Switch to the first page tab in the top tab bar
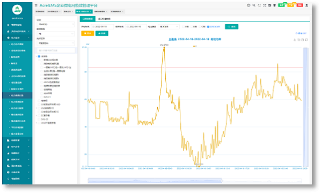This screenshot has width=322, height=193. tap(40, 11)
